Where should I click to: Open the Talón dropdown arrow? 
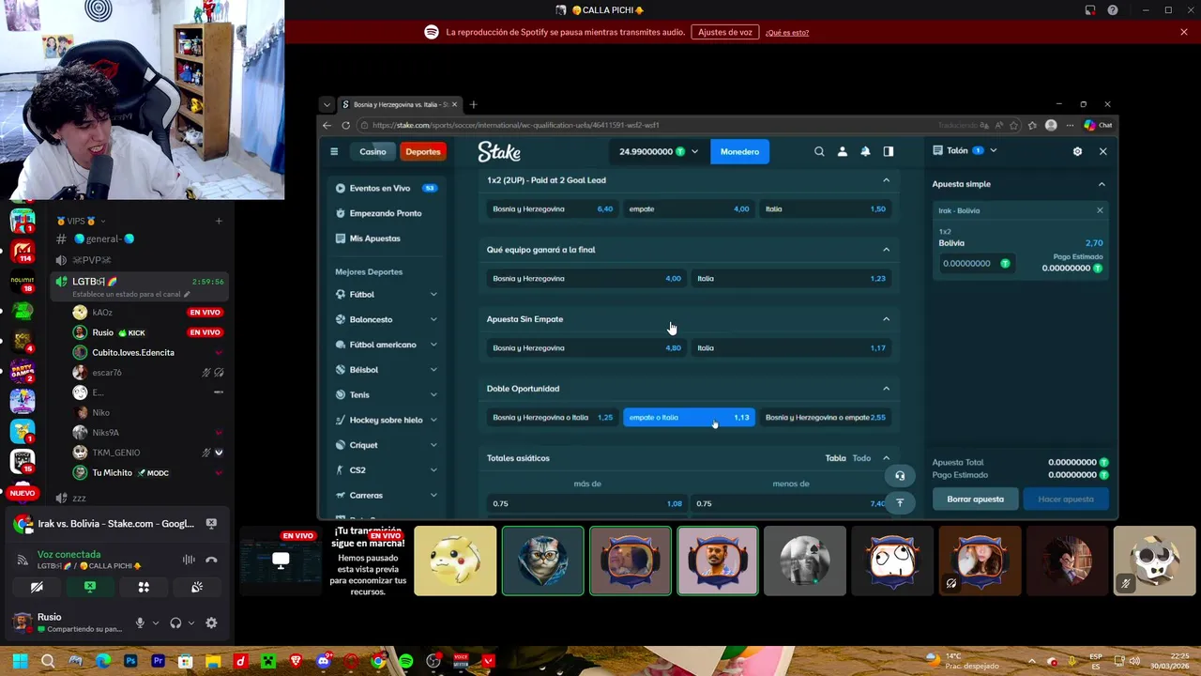point(993,150)
